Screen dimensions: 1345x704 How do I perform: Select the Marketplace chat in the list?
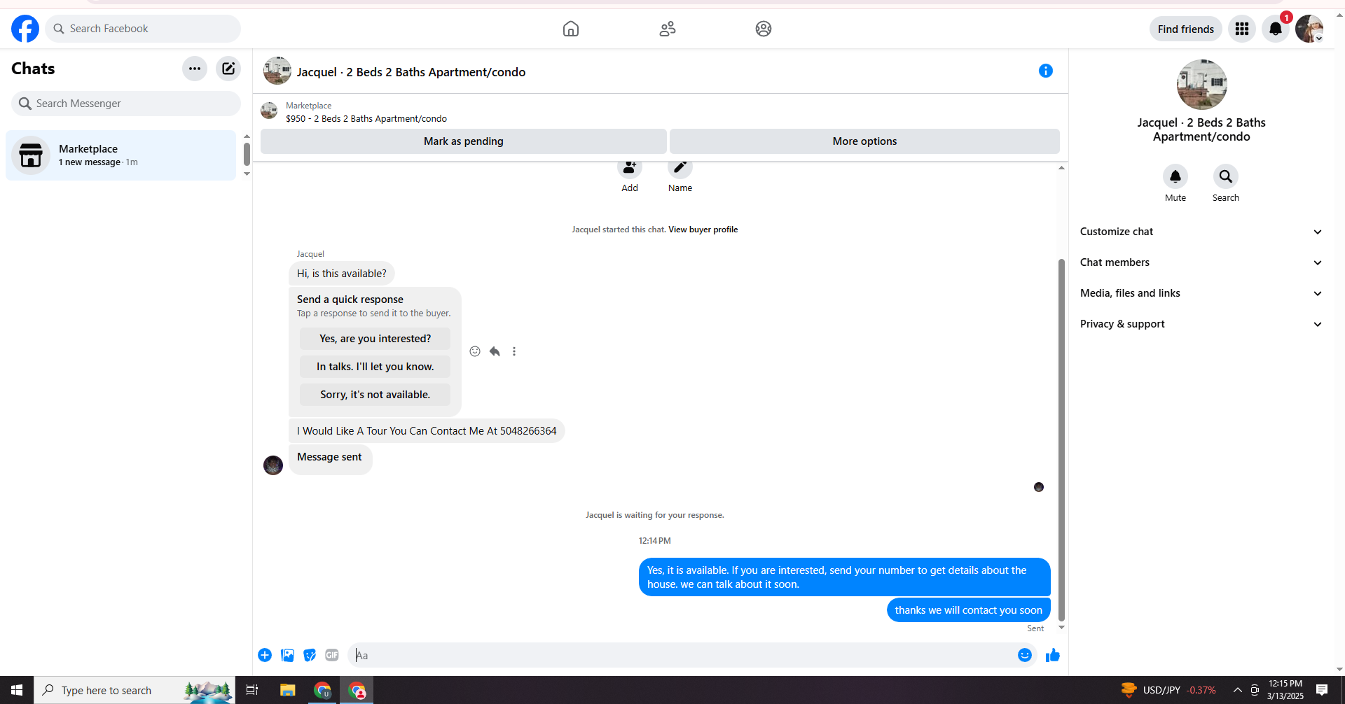click(x=121, y=155)
